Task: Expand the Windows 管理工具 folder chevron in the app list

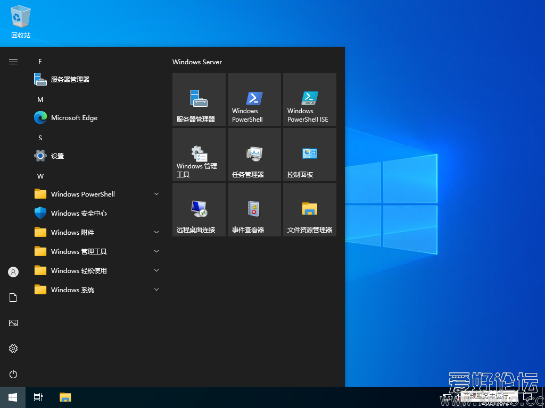Action: (156, 251)
